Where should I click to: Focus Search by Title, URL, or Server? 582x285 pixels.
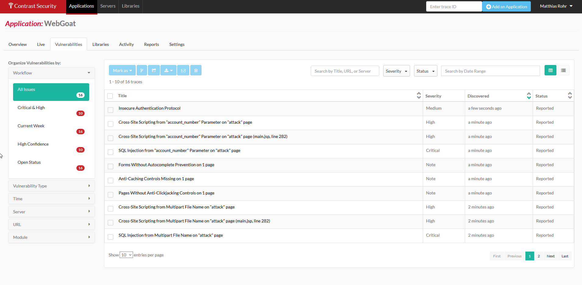[345, 71]
